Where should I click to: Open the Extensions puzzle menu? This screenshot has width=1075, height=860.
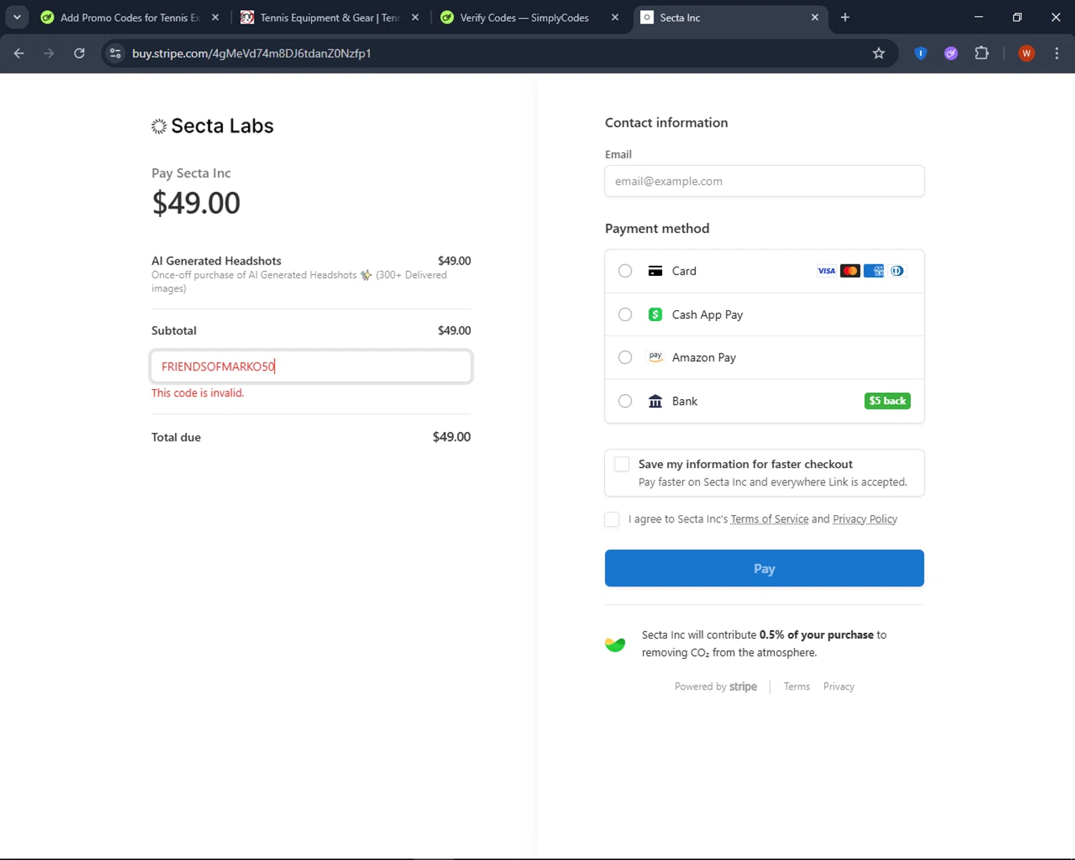[x=982, y=53]
